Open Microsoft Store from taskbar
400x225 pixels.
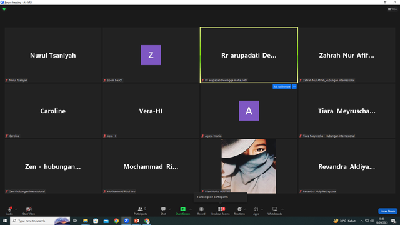click(96, 221)
